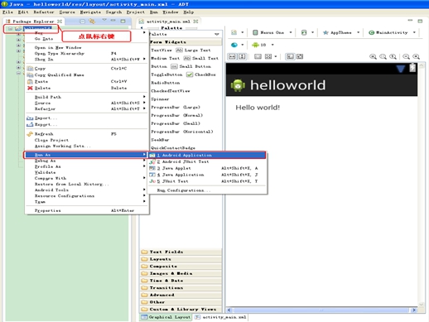Click Link with Editor icon
The image size is (429, 322).
92,22
